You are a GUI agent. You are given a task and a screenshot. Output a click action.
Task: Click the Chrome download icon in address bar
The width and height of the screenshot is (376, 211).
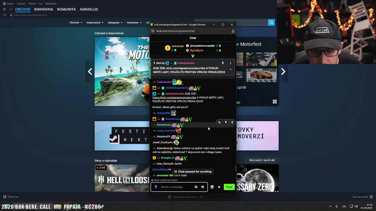tap(233, 31)
